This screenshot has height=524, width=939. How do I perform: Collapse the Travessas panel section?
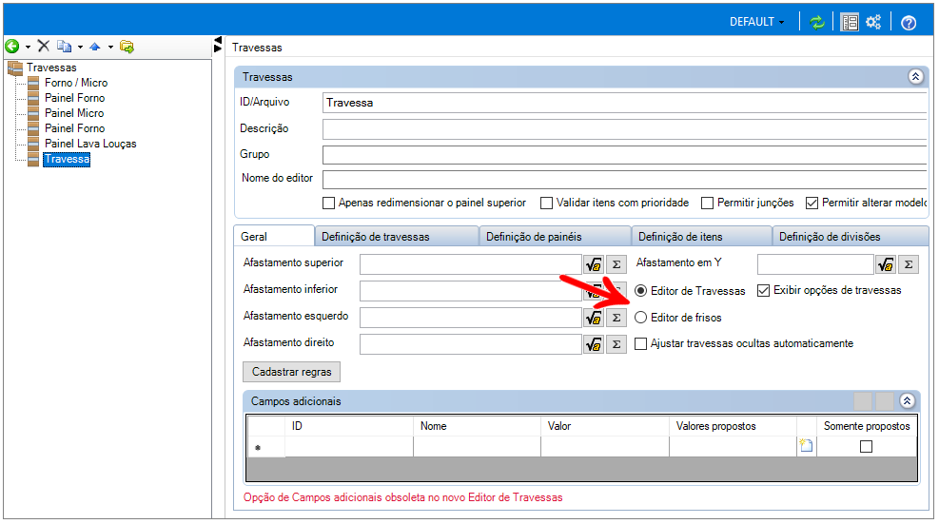[x=915, y=77]
